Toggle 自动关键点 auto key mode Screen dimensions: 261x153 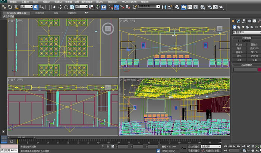tap(194, 147)
